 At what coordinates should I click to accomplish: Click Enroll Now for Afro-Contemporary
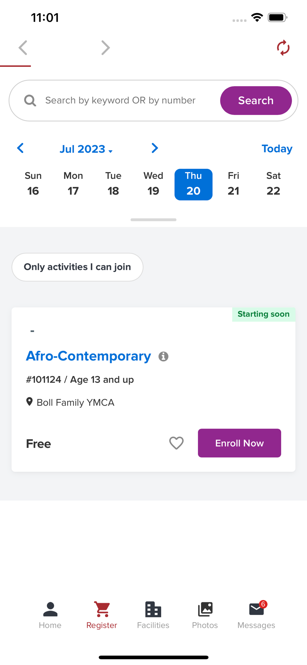tap(239, 443)
